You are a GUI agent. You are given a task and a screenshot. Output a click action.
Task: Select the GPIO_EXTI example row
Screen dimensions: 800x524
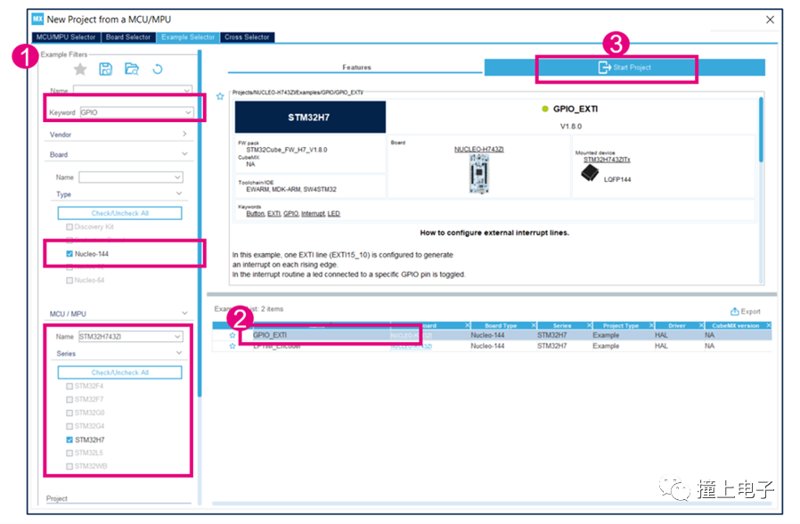[x=492, y=335]
